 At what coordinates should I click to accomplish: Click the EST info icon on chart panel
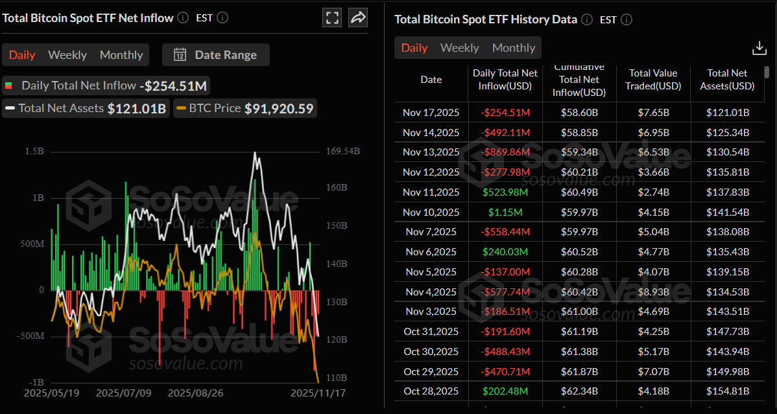pyautogui.click(x=222, y=17)
